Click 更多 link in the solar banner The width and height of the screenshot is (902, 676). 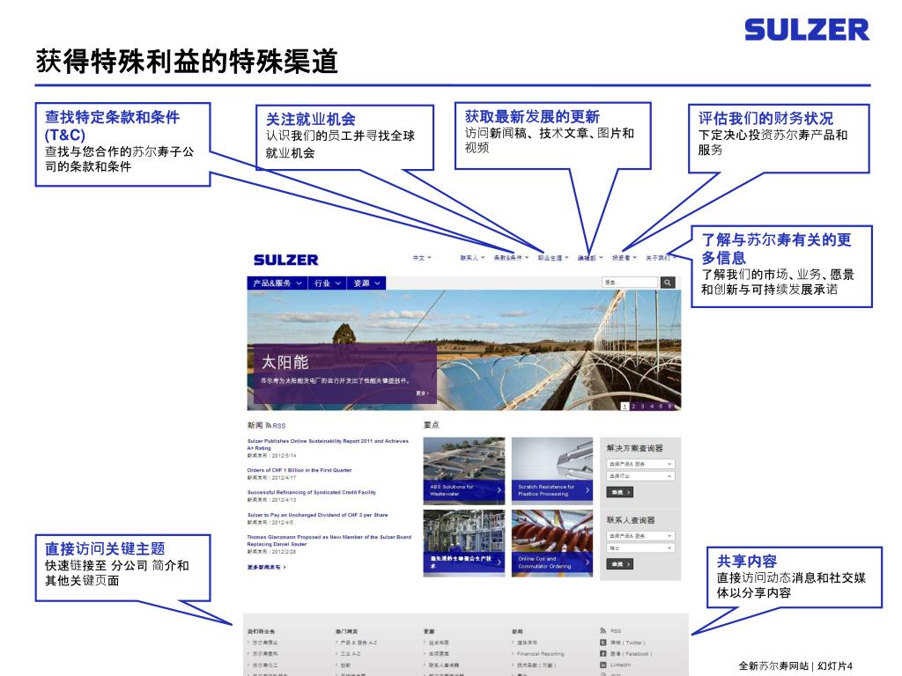pyautogui.click(x=422, y=393)
